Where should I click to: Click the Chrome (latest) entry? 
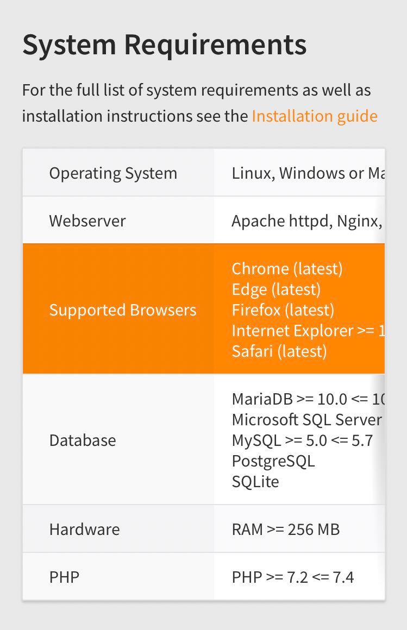[287, 269]
